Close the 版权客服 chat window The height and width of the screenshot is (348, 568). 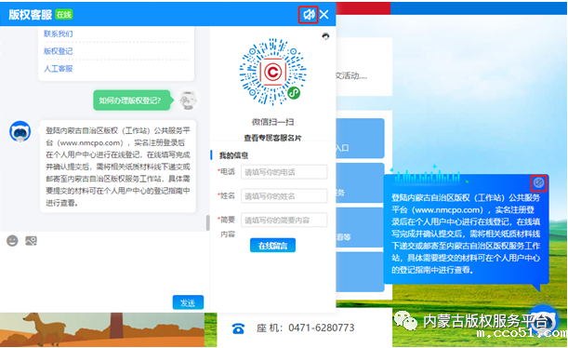[324, 15]
